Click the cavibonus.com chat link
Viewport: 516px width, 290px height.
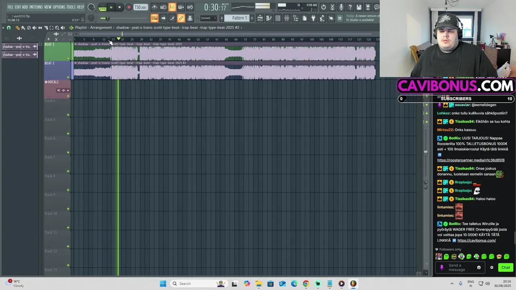coord(476,240)
